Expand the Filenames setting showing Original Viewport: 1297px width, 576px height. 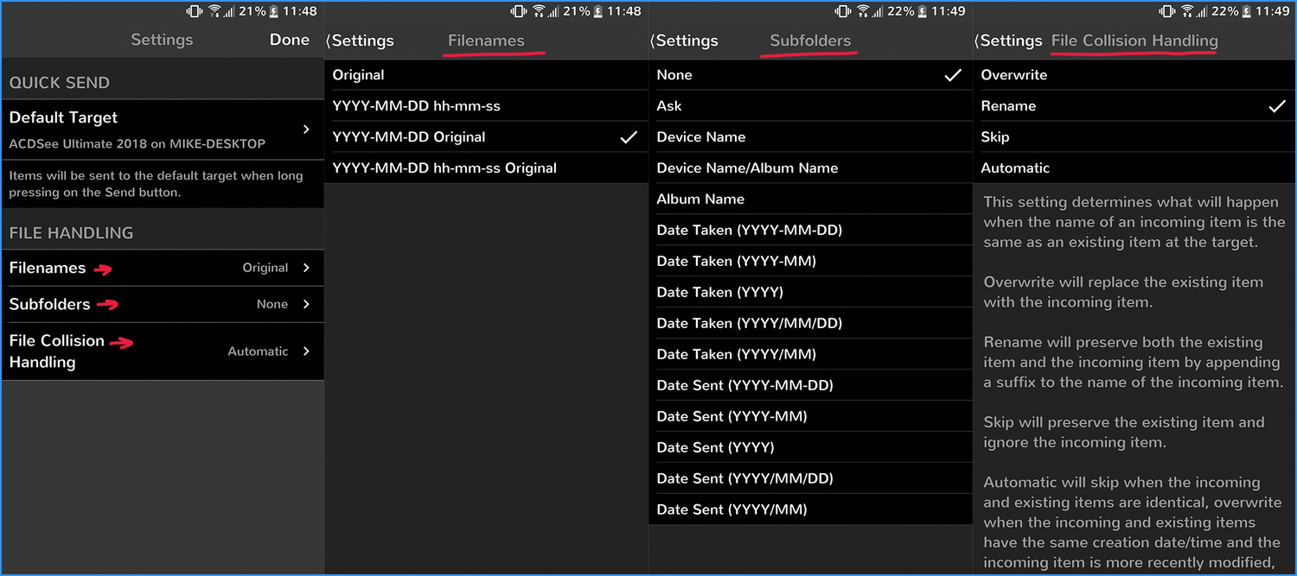(163, 269)
